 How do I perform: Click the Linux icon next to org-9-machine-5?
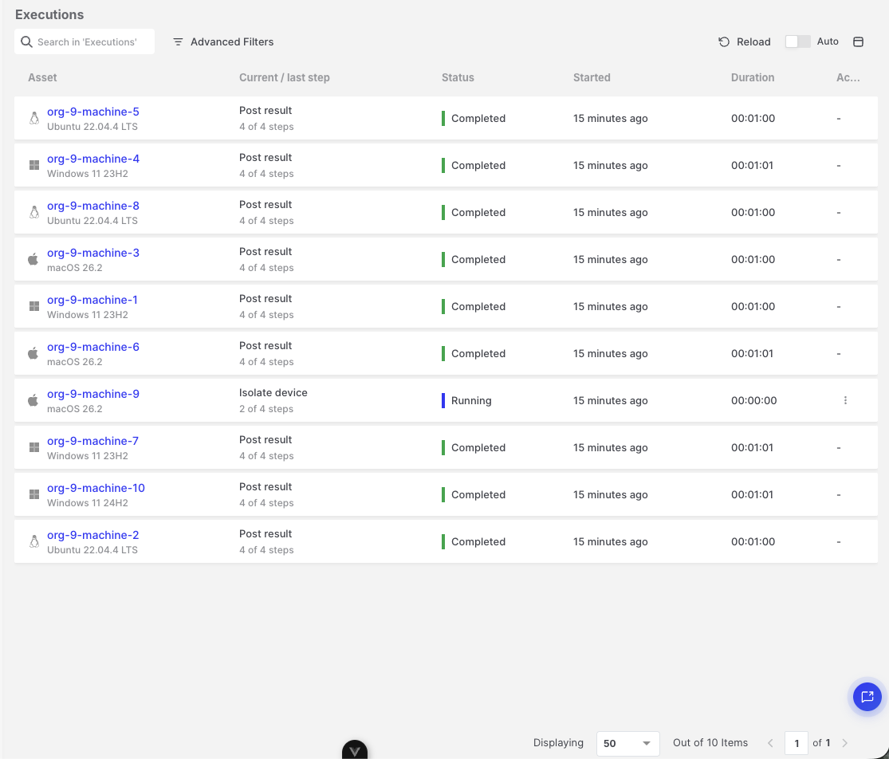pos(34,118)
